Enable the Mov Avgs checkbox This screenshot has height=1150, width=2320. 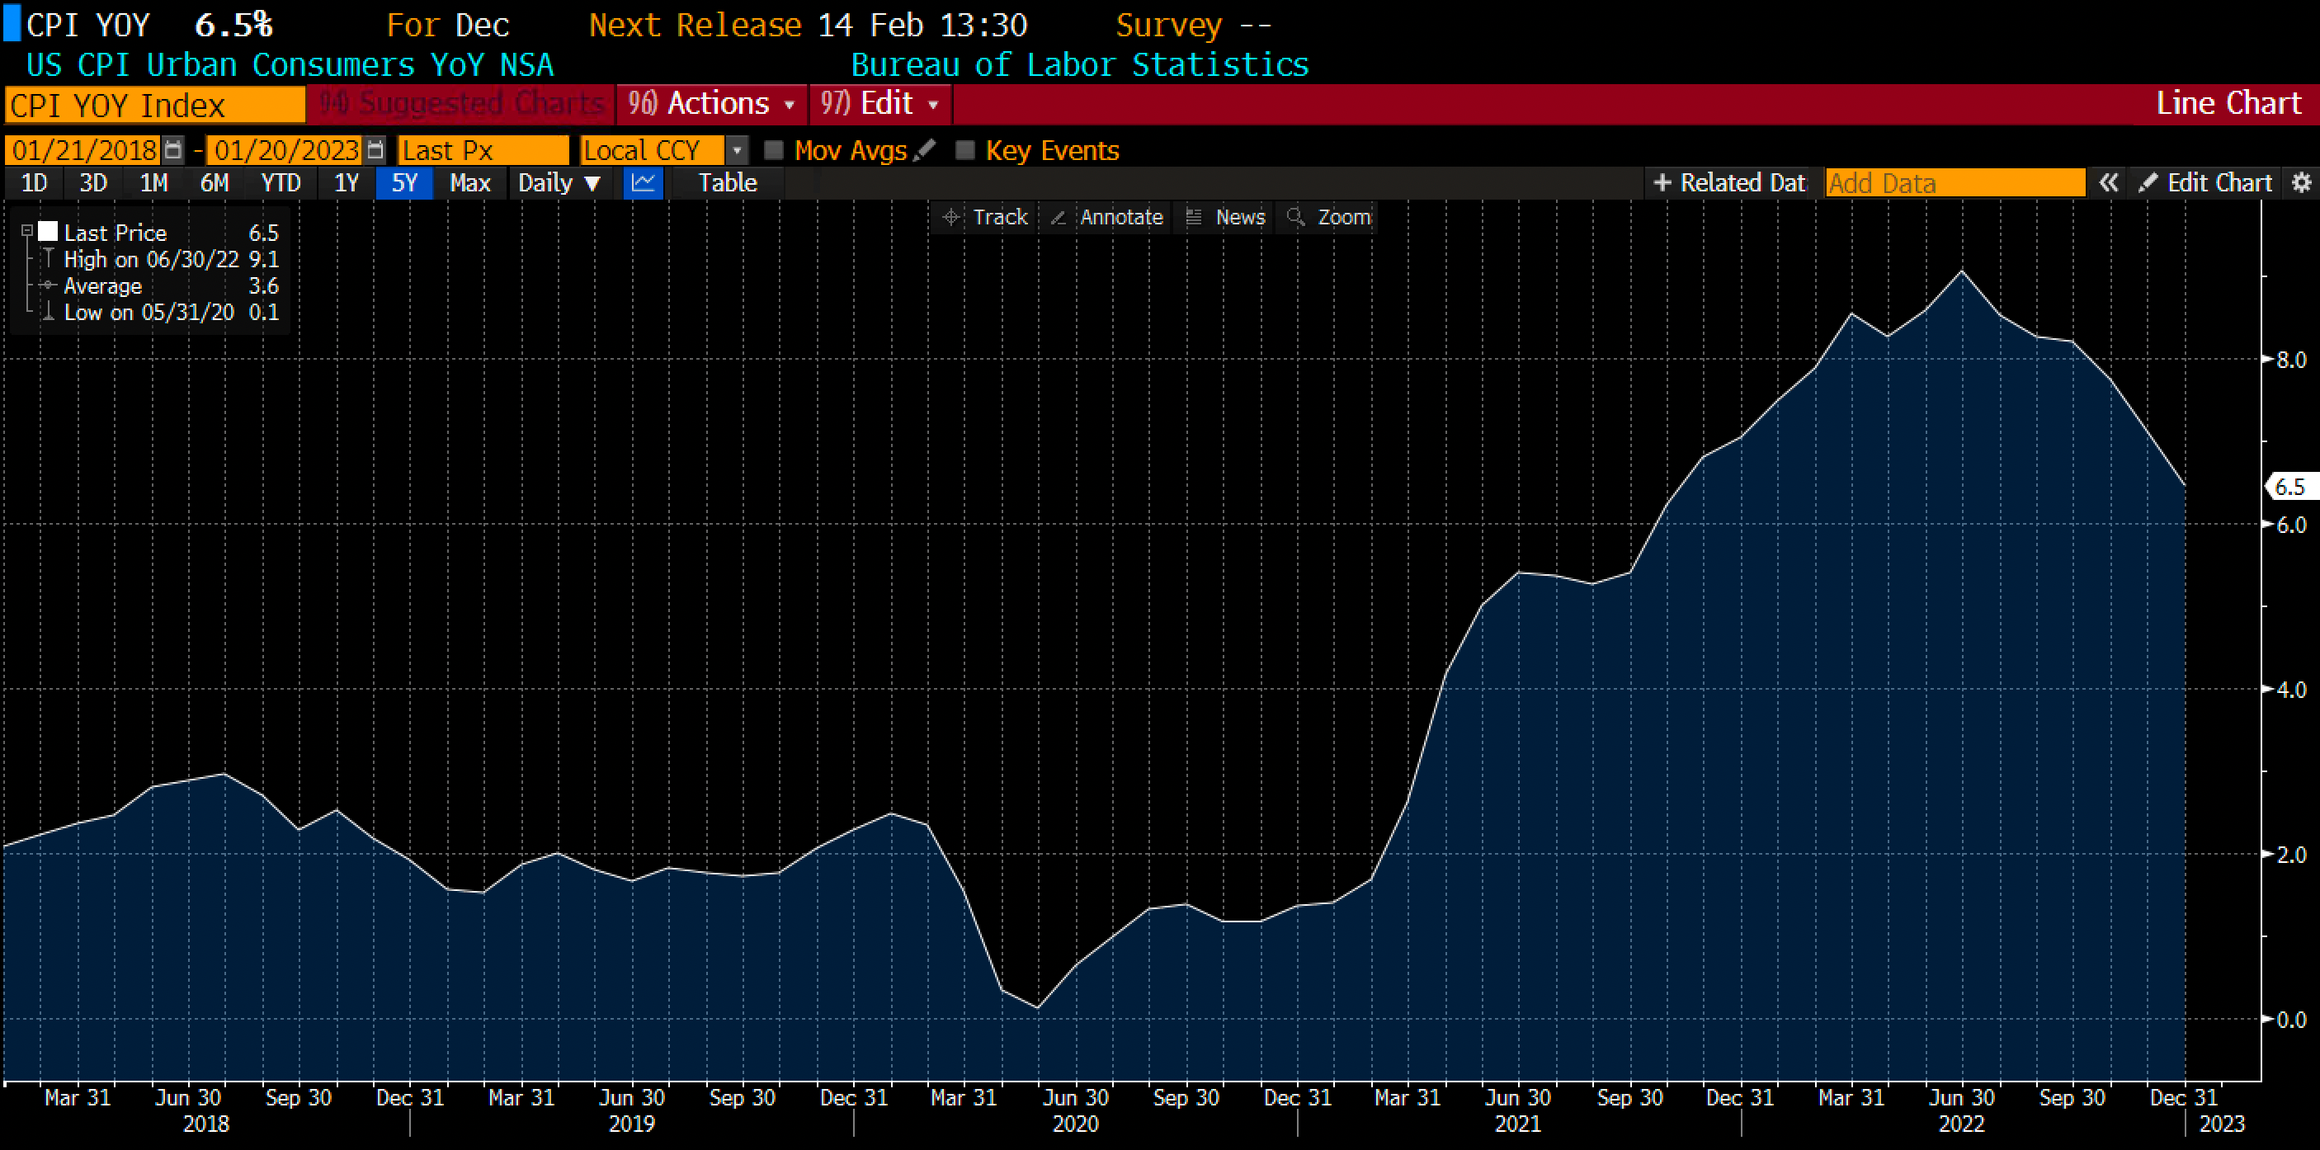(774, 149)
